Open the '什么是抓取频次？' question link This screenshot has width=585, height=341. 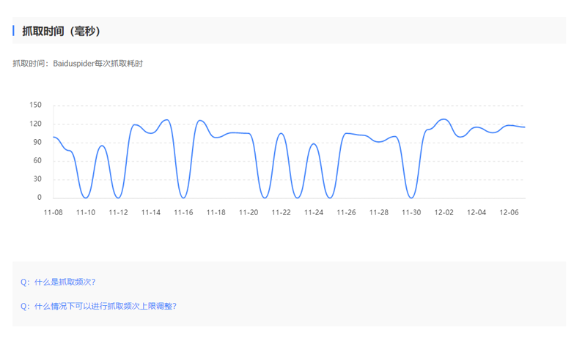click(59, 282)
